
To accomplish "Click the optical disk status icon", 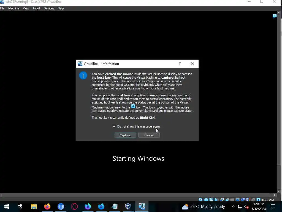I will tap(206, 200).
